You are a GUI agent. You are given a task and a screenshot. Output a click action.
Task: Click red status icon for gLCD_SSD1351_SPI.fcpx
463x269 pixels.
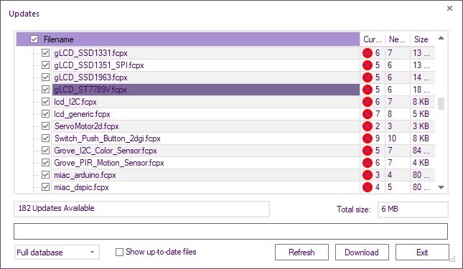click(x=368, y=65)
